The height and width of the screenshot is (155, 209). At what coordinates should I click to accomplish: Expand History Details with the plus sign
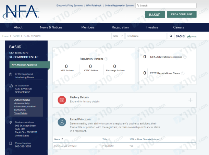[x=190, y=100]
